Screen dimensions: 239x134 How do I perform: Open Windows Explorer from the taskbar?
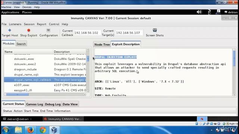pos(18,130)
